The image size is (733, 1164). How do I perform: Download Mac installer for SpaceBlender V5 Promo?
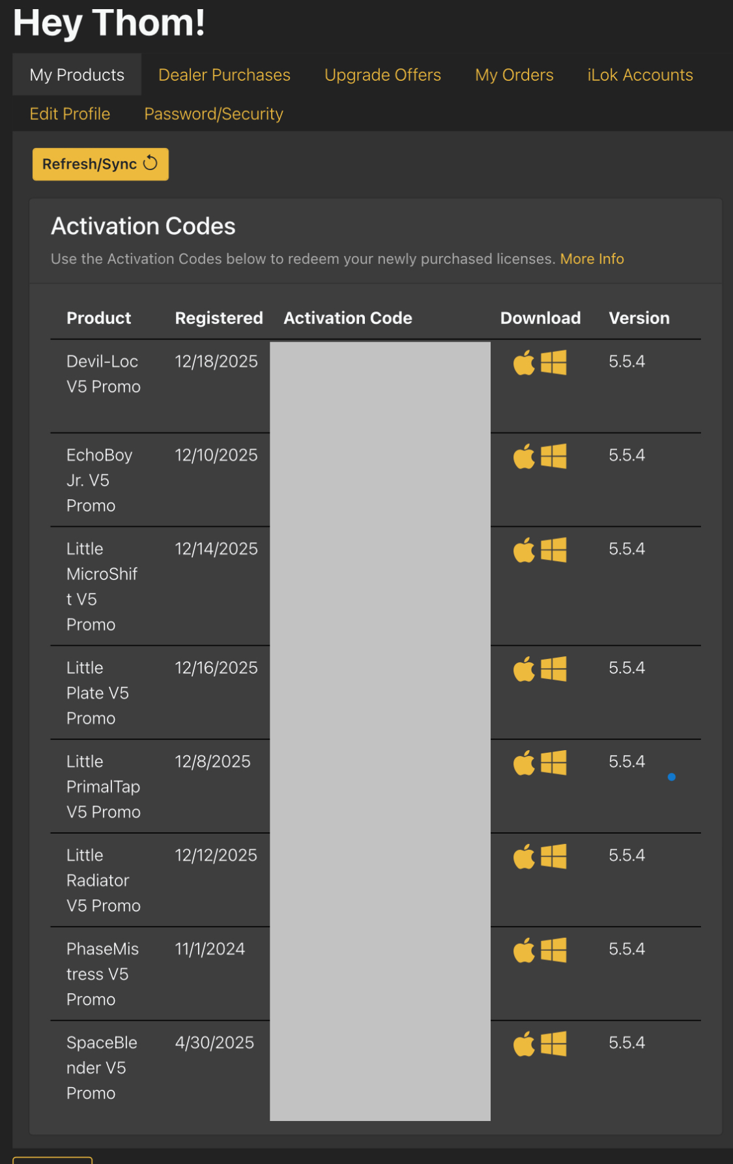click(x=523, y=1045)
